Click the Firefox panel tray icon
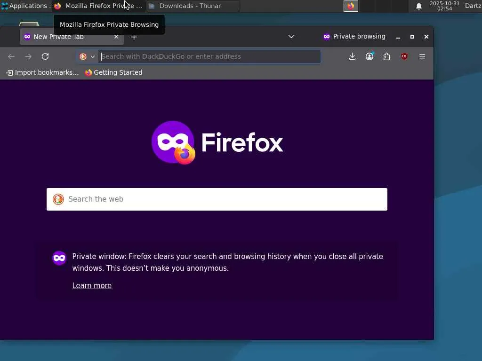The height and width of the screenshot is (361, 482). click(x=351, y=6)
